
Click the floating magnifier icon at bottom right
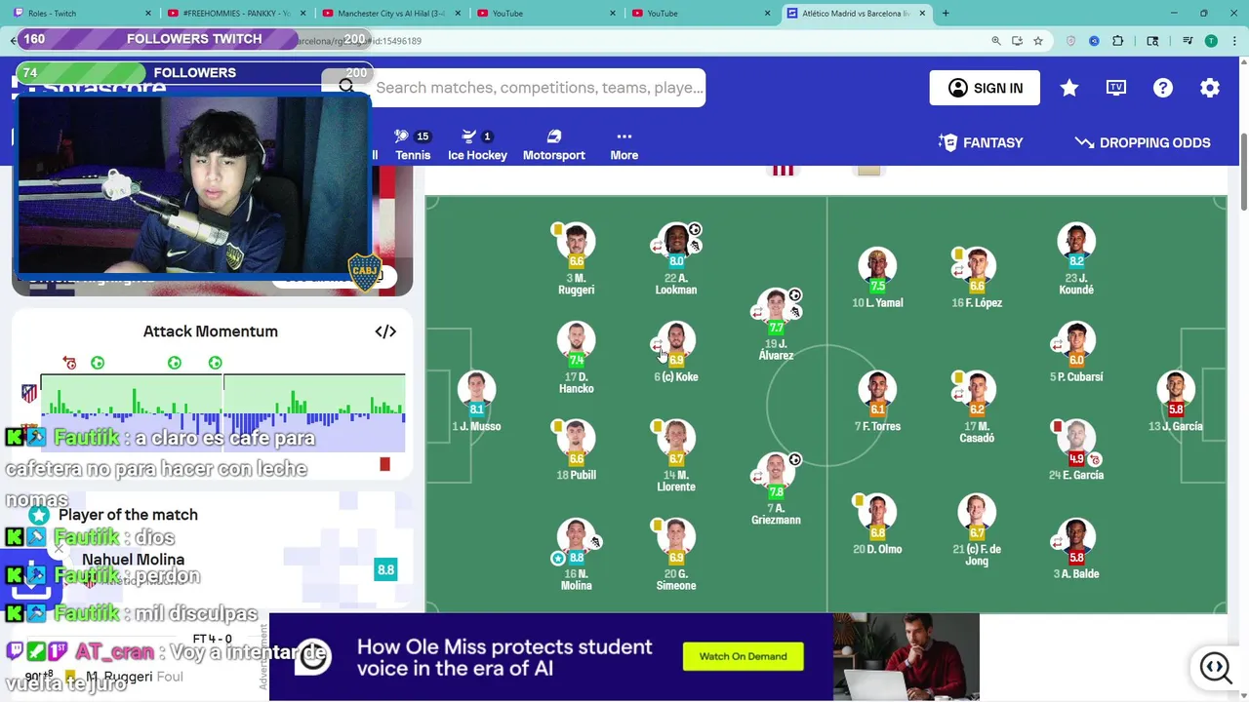(x=1216, y=667)
